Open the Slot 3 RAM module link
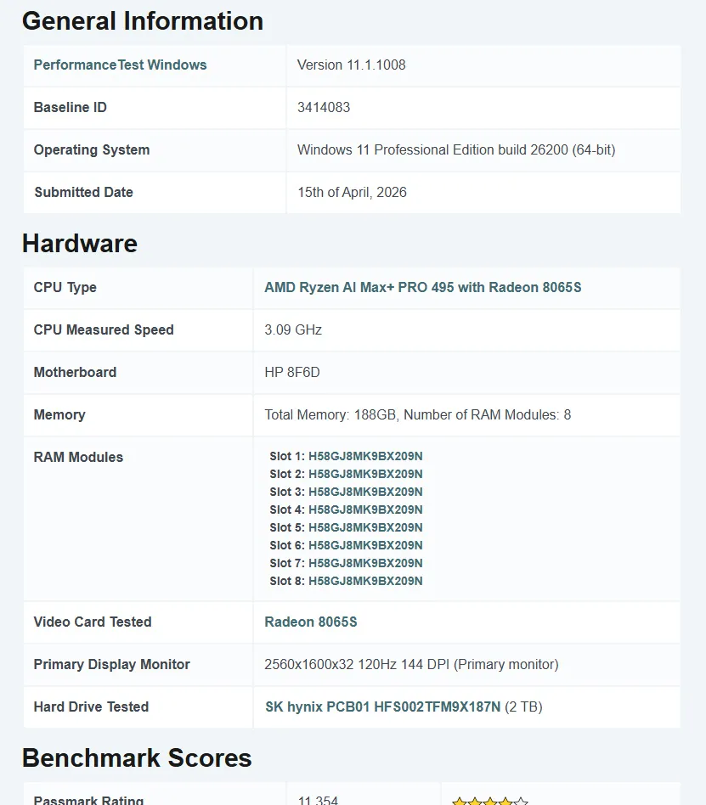 (365, 492)
